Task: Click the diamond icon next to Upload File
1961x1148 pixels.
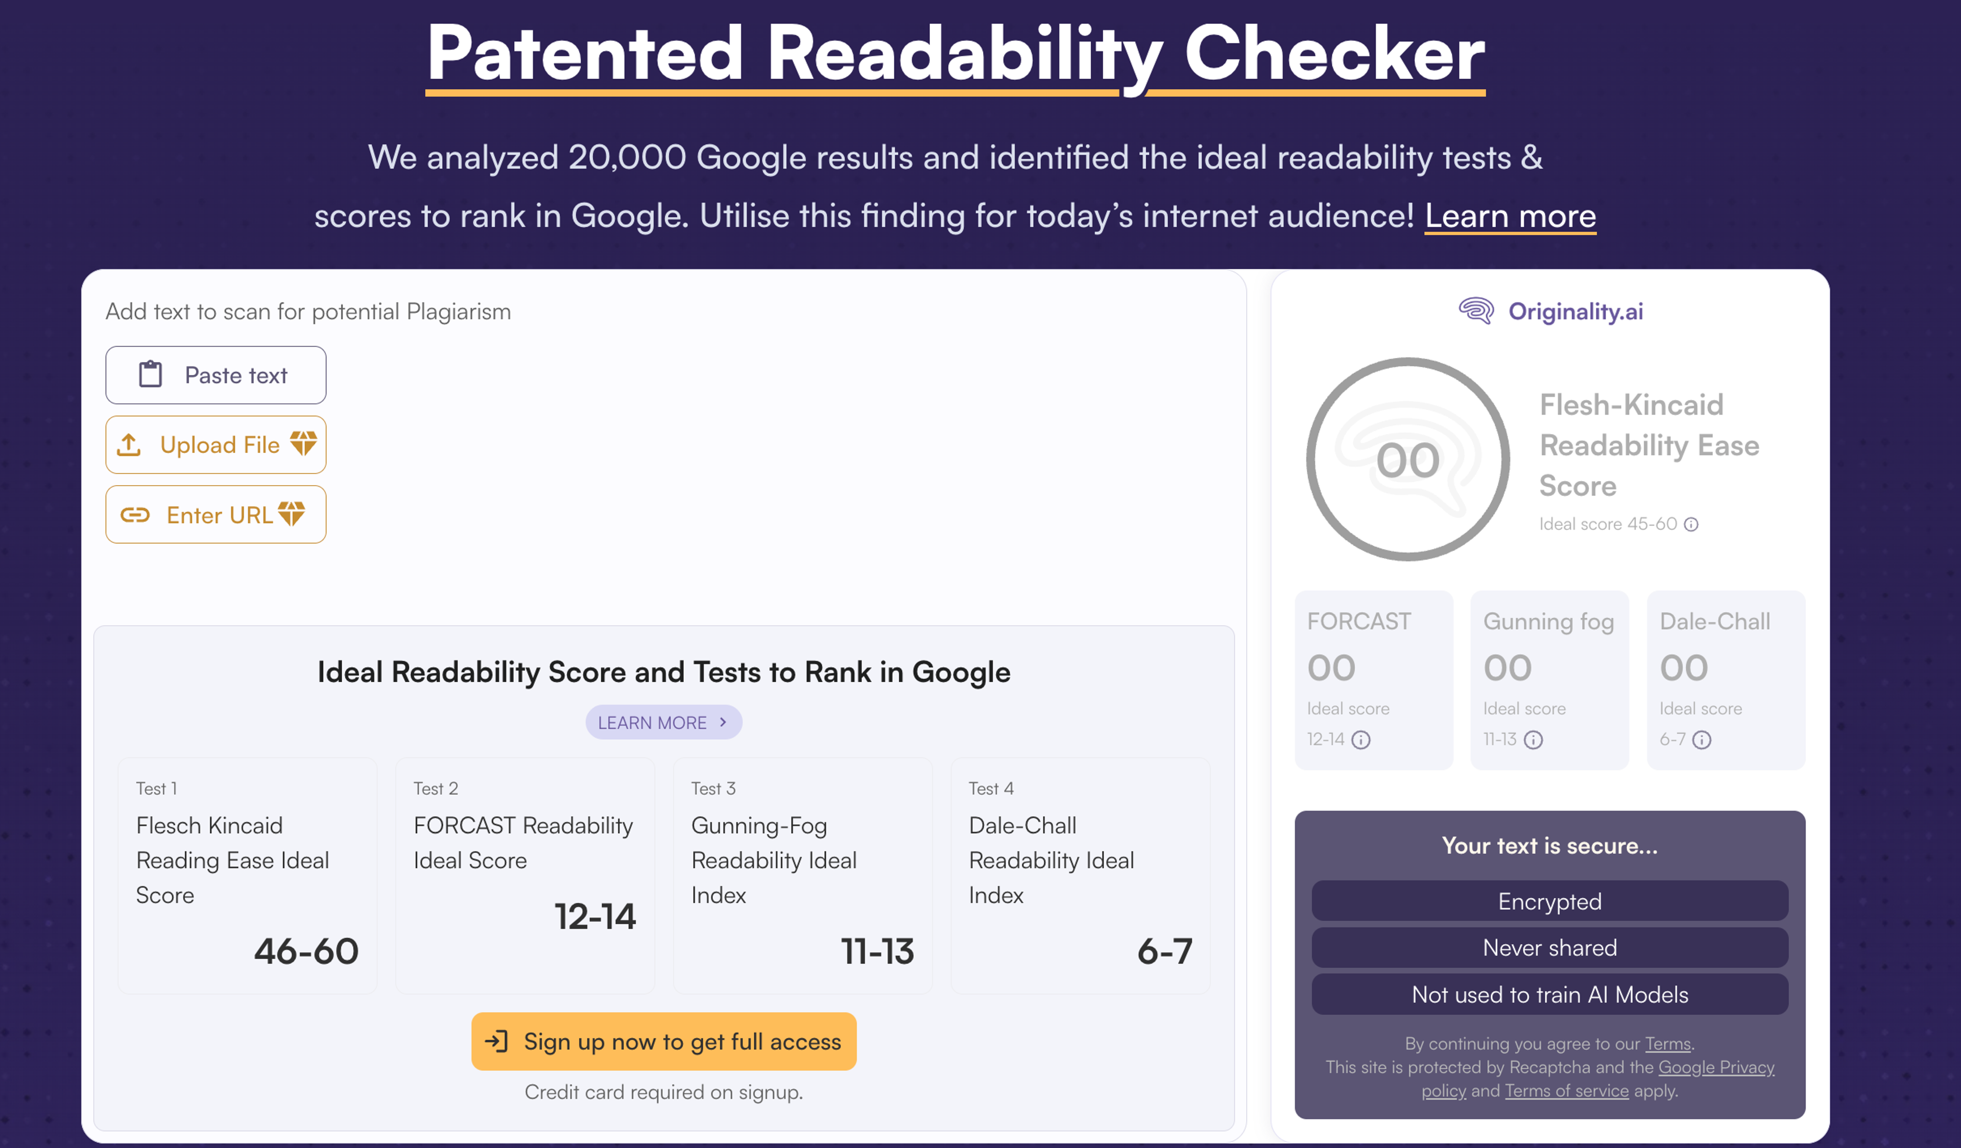Action: point(303,444)
